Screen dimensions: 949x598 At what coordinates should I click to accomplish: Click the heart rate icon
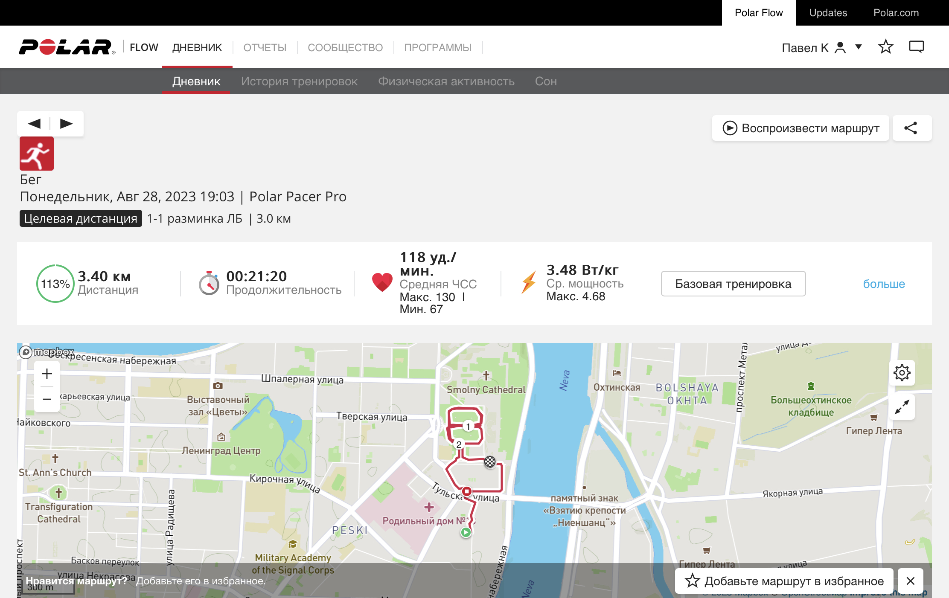point(382,283)
